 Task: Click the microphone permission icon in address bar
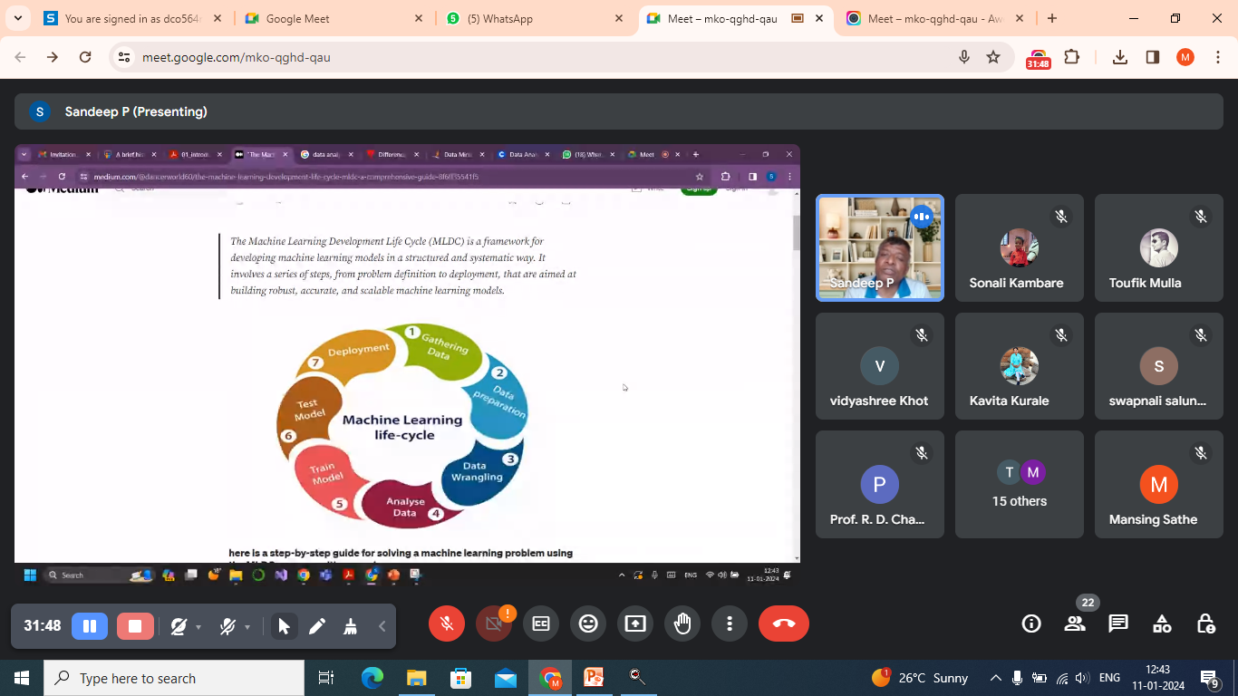click(964, 57)
